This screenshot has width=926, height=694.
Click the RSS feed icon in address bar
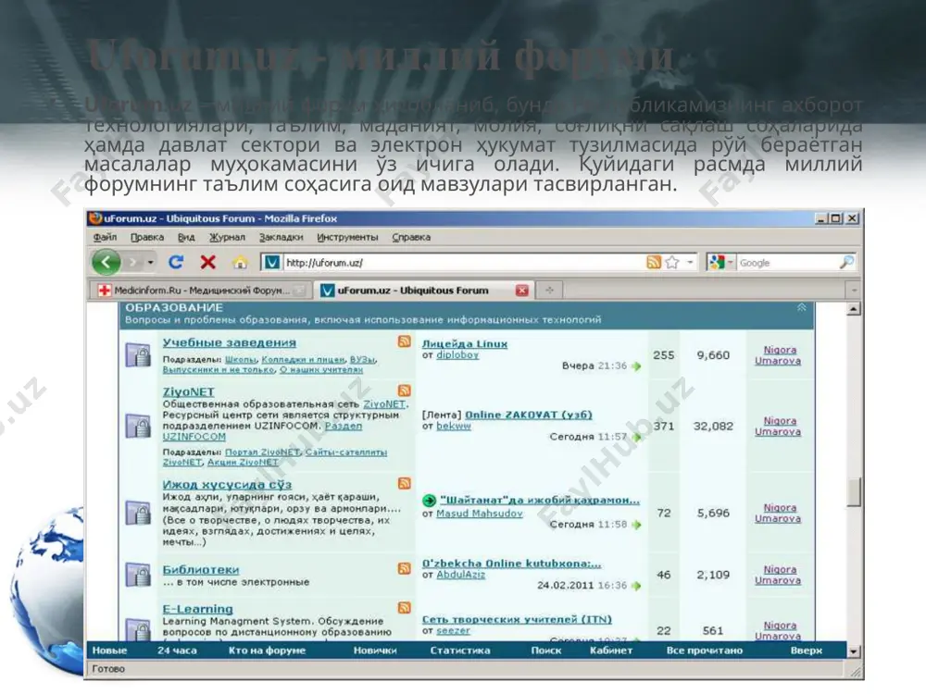pos(653,262)
